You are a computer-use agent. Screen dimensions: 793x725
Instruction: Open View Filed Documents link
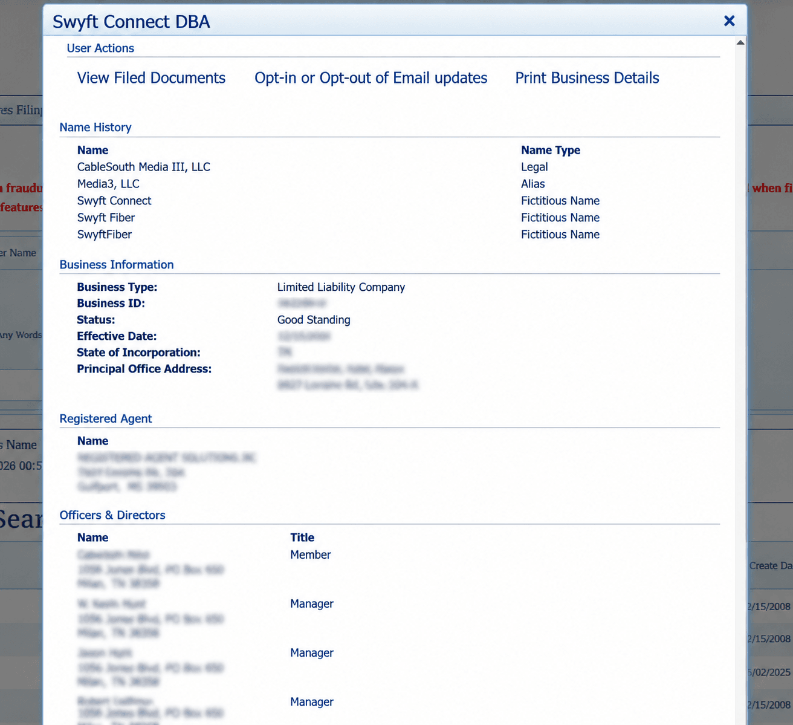[x=151, y=78]
